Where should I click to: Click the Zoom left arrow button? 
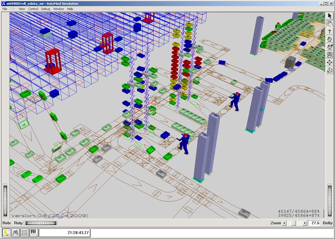pos(284,223)
